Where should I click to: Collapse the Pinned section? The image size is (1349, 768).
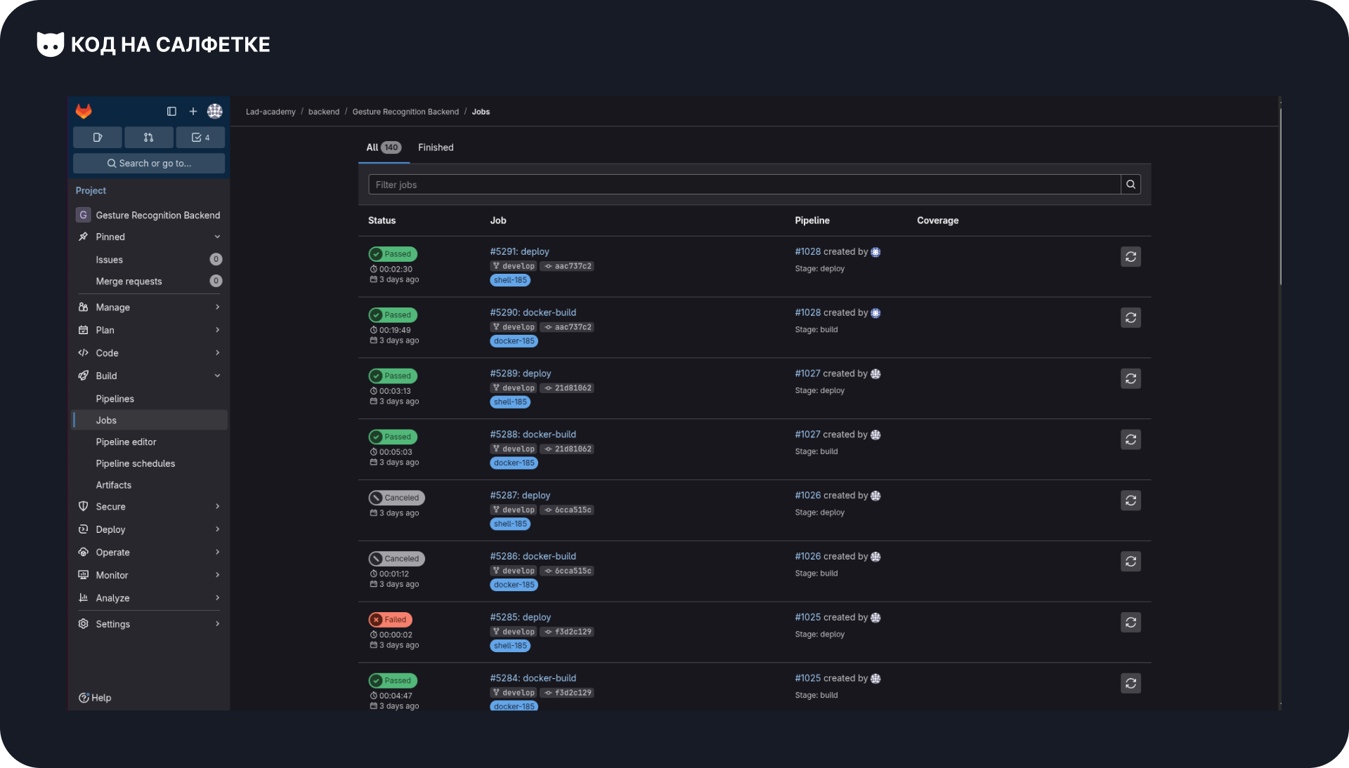pos(217,237)
